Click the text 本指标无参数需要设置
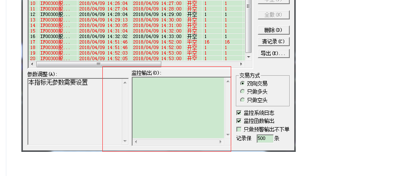 click(58, 83)
